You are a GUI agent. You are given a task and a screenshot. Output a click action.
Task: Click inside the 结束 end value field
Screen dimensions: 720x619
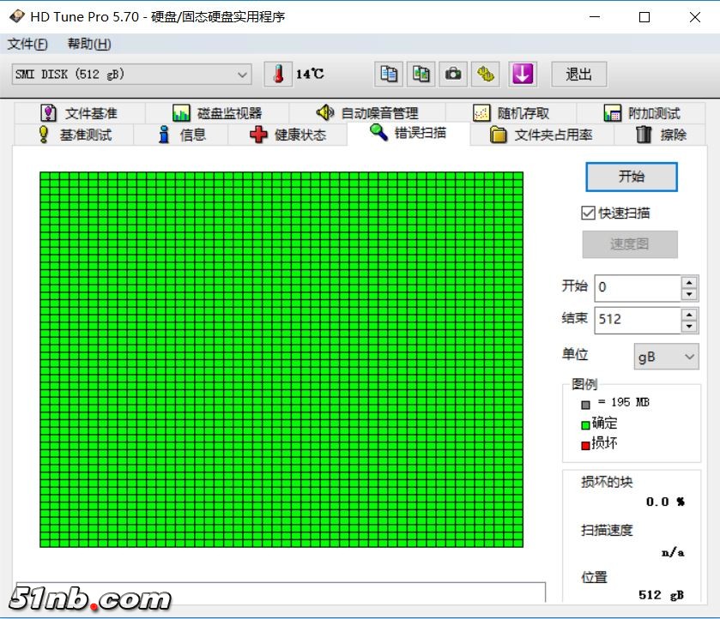coord(637,319)
